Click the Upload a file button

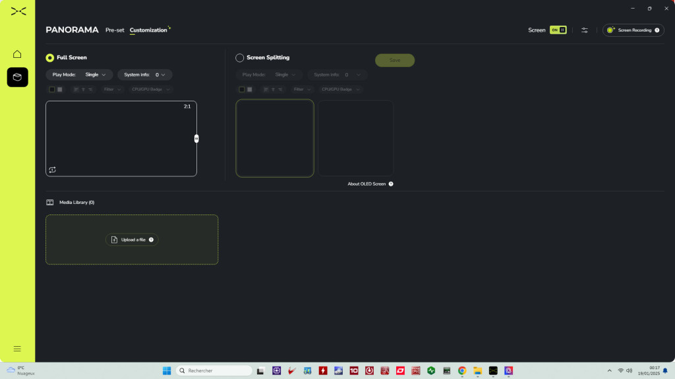[x=132, y=240]
